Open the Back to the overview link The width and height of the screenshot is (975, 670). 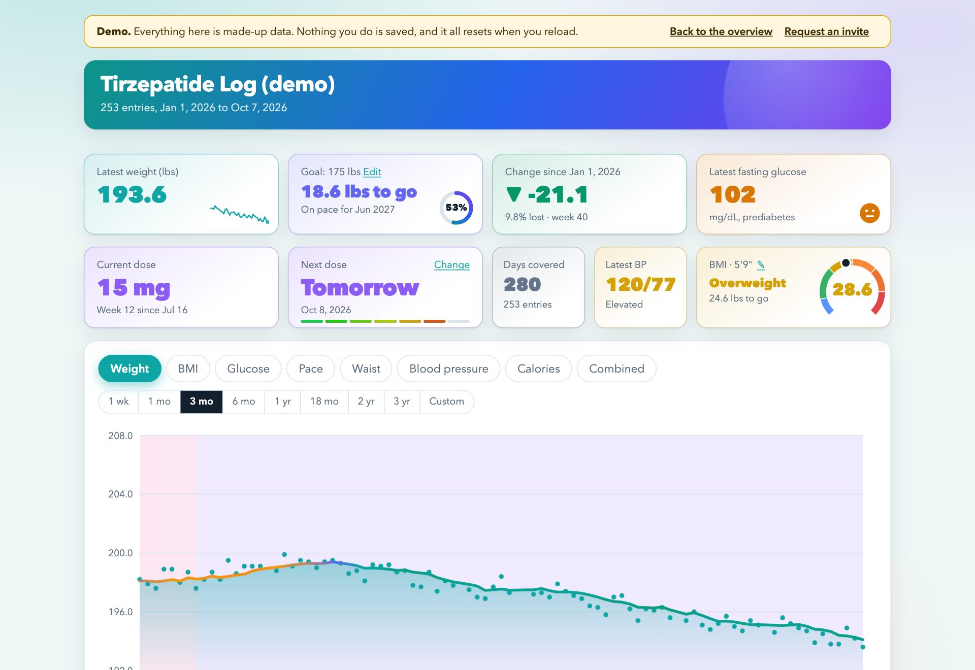[721, 31]
